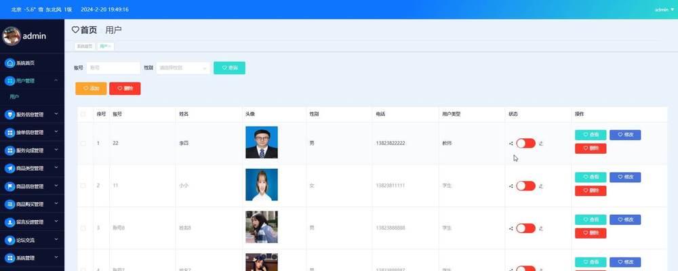Screen dimensions: 678x271
Task: Open 小小's avatar photo thumbnail
Action: pos(262,184)
